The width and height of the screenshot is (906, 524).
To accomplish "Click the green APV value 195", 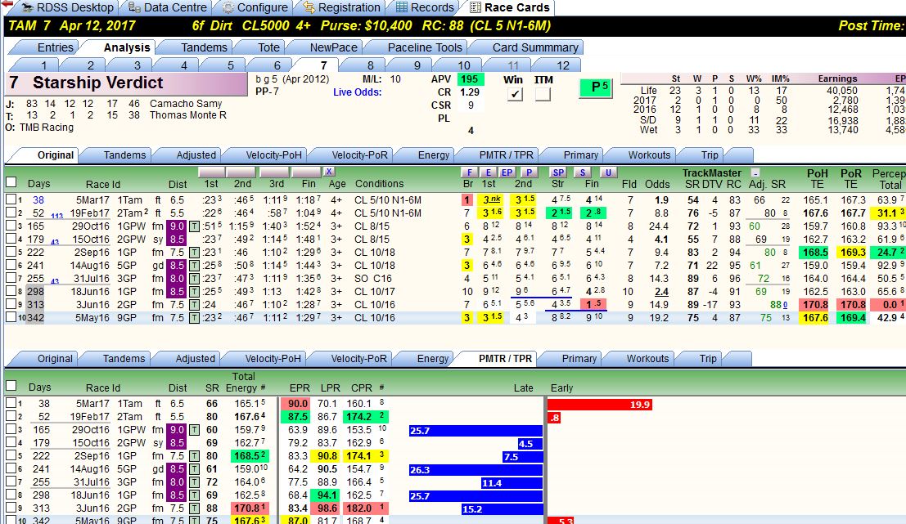I will [471, 79].
